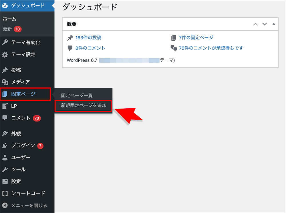Open 固定ページ一覧 in the flyout menu
The width and height of the screenshot is (286, 213).
(77, 95)
